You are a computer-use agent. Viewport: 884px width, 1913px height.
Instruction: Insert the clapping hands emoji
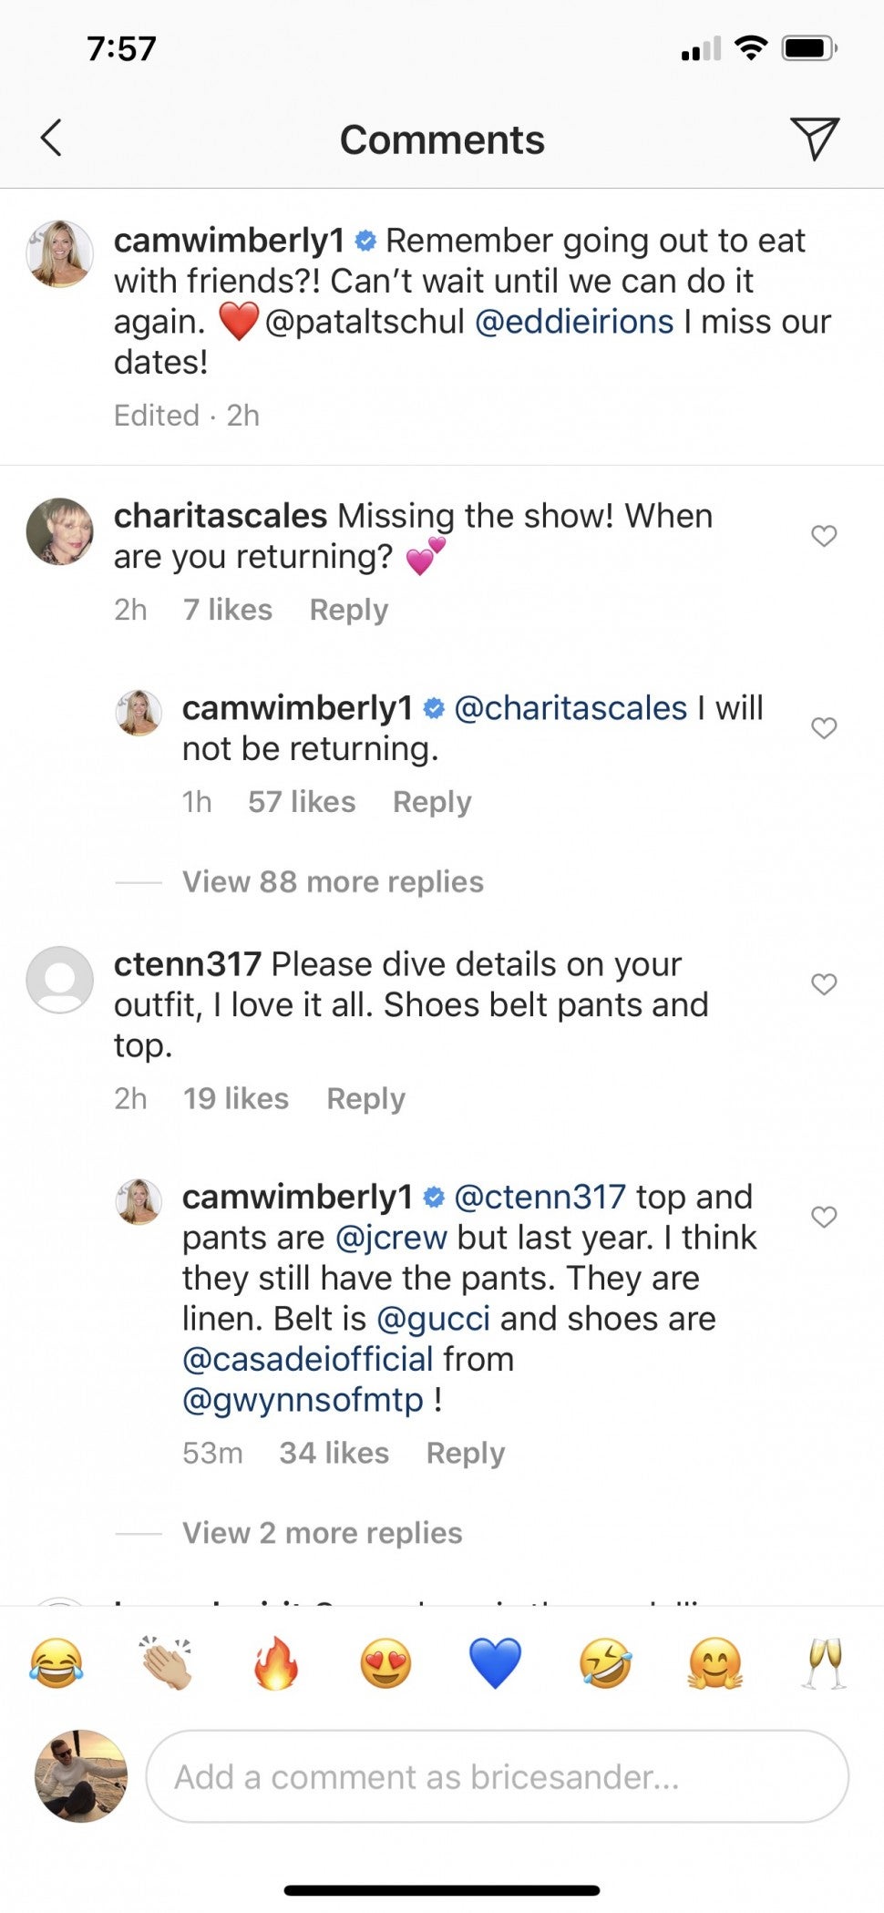tap(166, 1662)
